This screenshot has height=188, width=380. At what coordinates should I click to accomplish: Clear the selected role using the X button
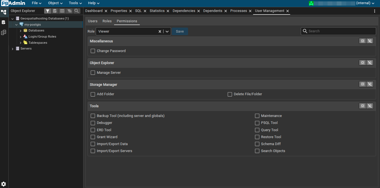pyautogui.click(x=159, y=31)
